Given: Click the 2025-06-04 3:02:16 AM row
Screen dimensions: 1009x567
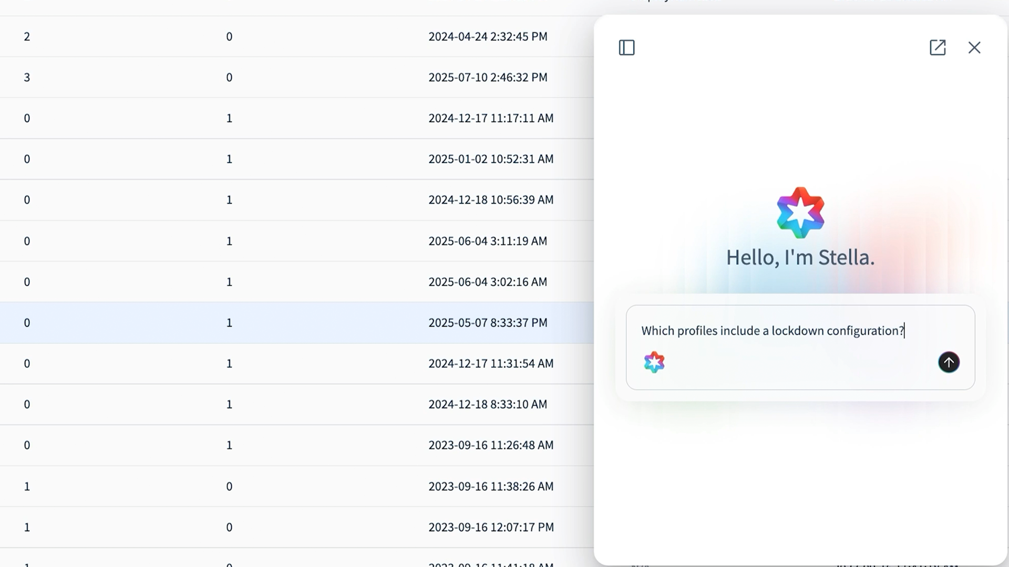Looking at the screenshot, I should pos(488,282).
